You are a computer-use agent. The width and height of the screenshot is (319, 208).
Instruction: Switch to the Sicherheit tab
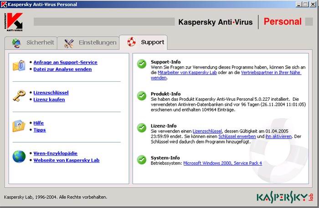click(x=31, y=43)
